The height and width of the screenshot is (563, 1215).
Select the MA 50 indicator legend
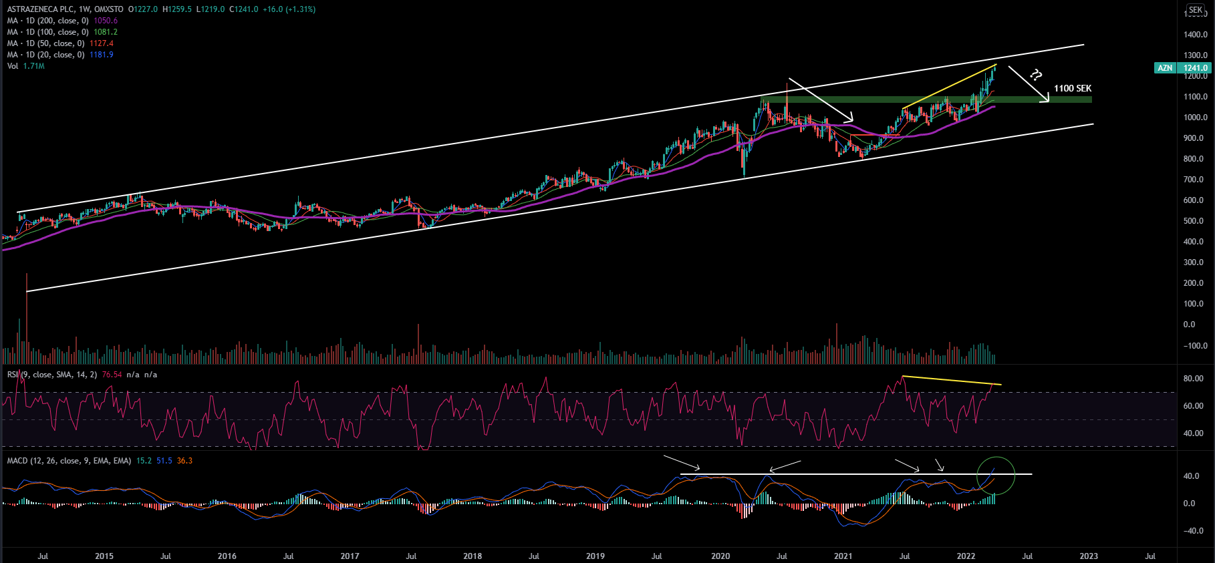[46, 43]
